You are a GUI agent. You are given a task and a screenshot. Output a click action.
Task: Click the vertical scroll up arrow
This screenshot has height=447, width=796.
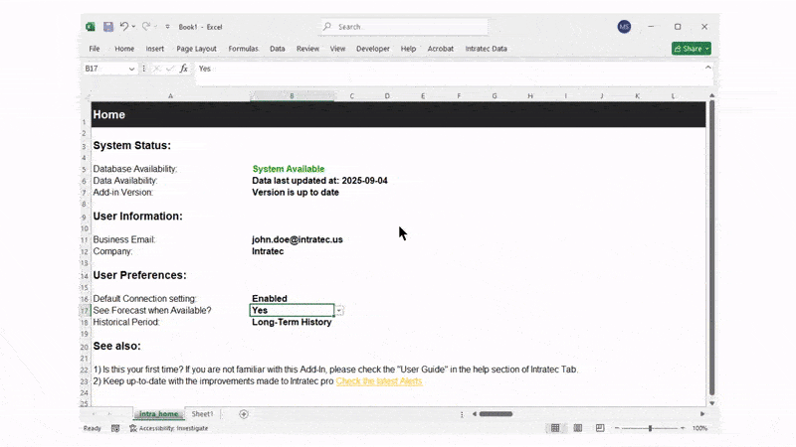pyautogui.click(x=711, y=95)
